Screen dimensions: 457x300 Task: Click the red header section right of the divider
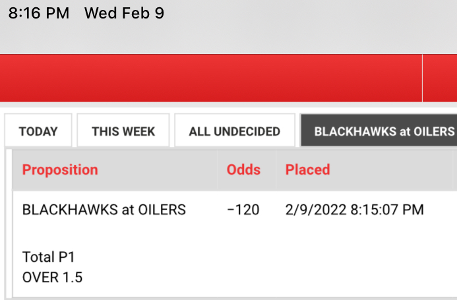click(x=440, y=78)
